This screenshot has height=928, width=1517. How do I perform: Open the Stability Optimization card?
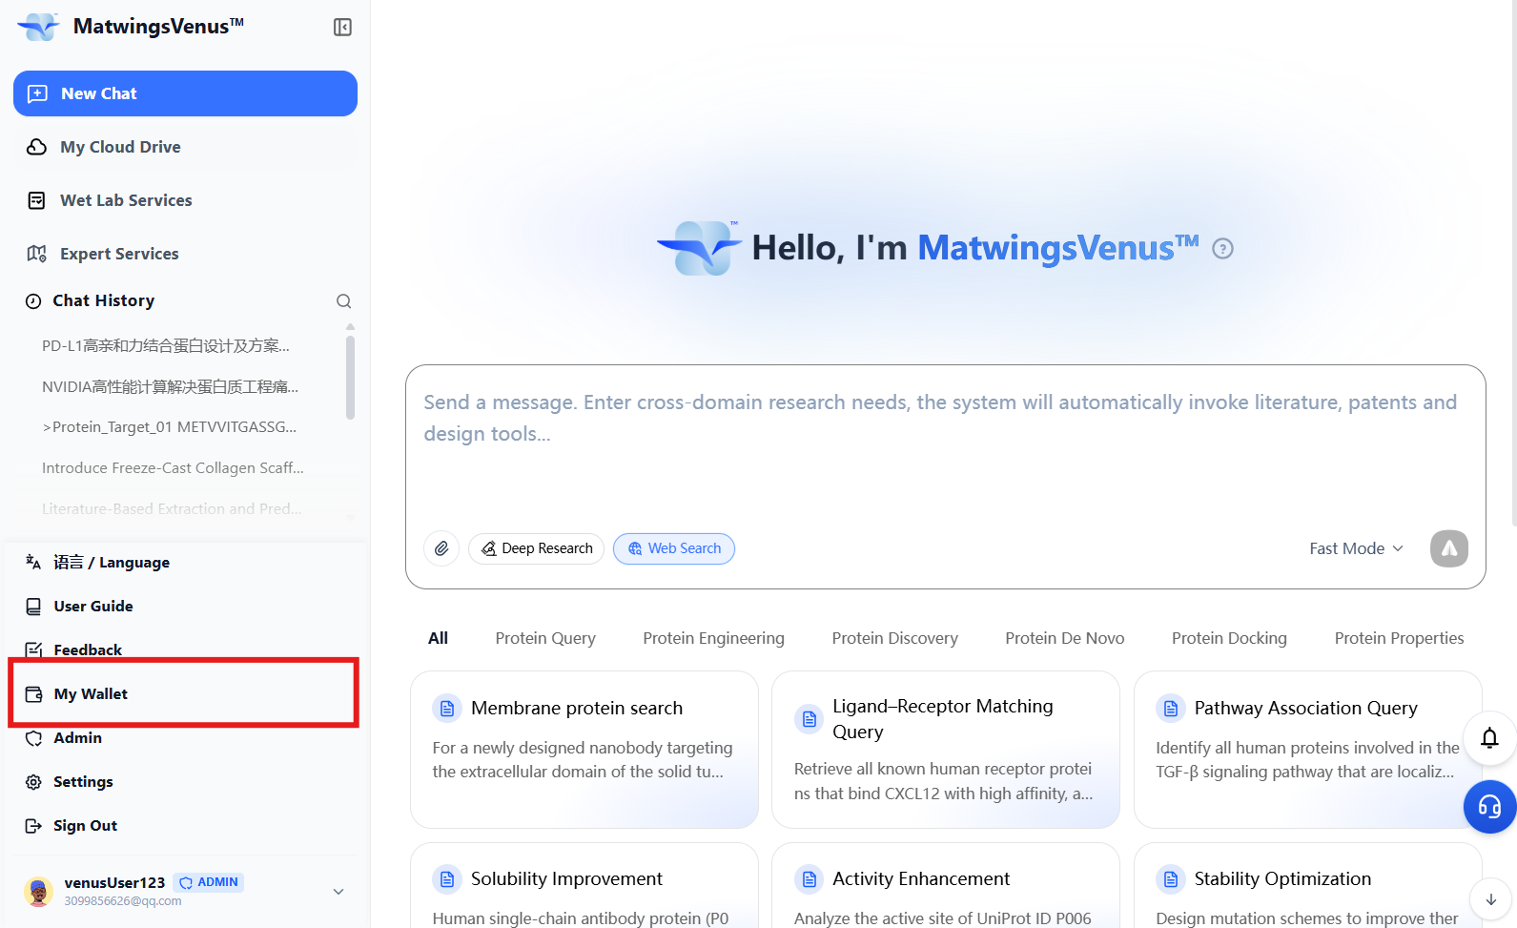tap(1308, 885)
